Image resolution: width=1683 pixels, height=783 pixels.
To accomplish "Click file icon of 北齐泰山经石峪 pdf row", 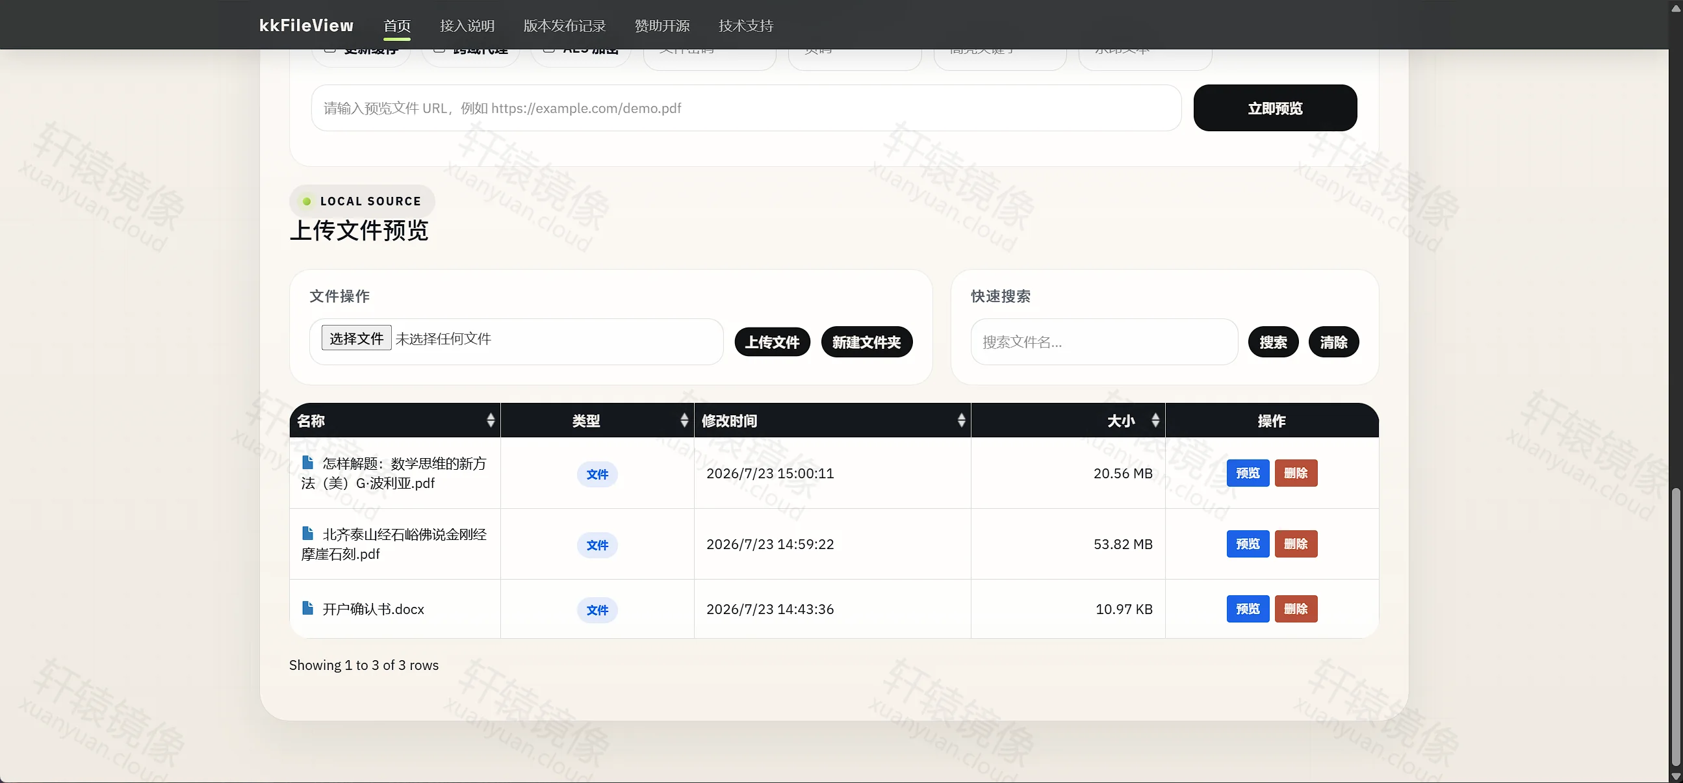I will 307,533.
